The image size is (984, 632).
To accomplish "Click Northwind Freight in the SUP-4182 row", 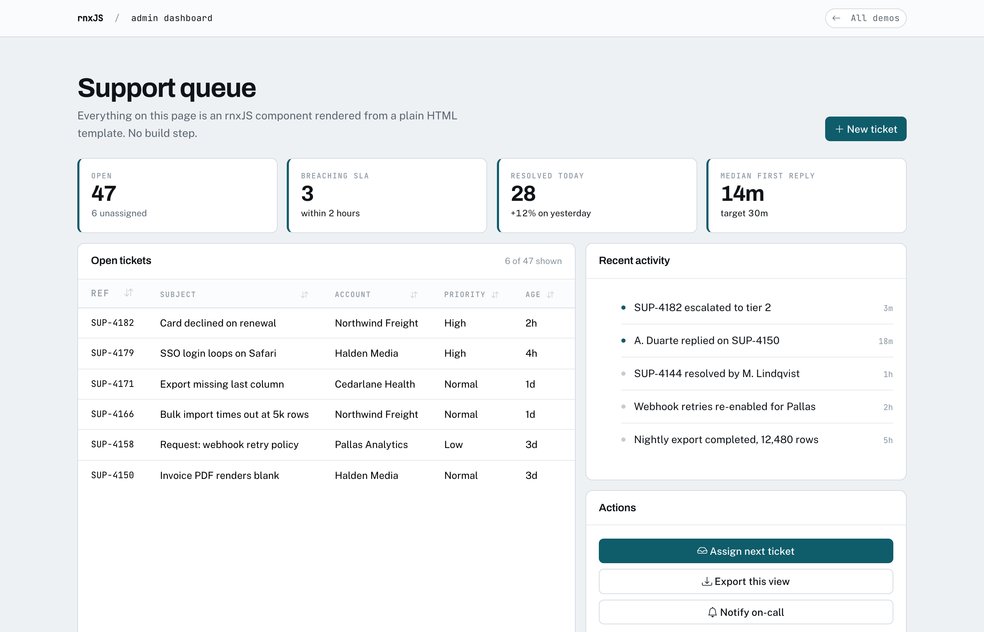I will 376,323.
